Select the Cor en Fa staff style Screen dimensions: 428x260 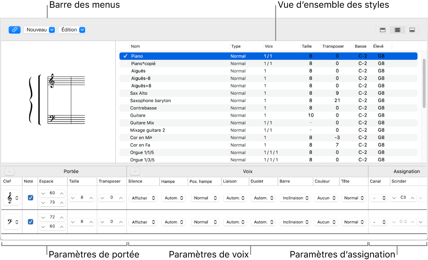tap(140, 145)
